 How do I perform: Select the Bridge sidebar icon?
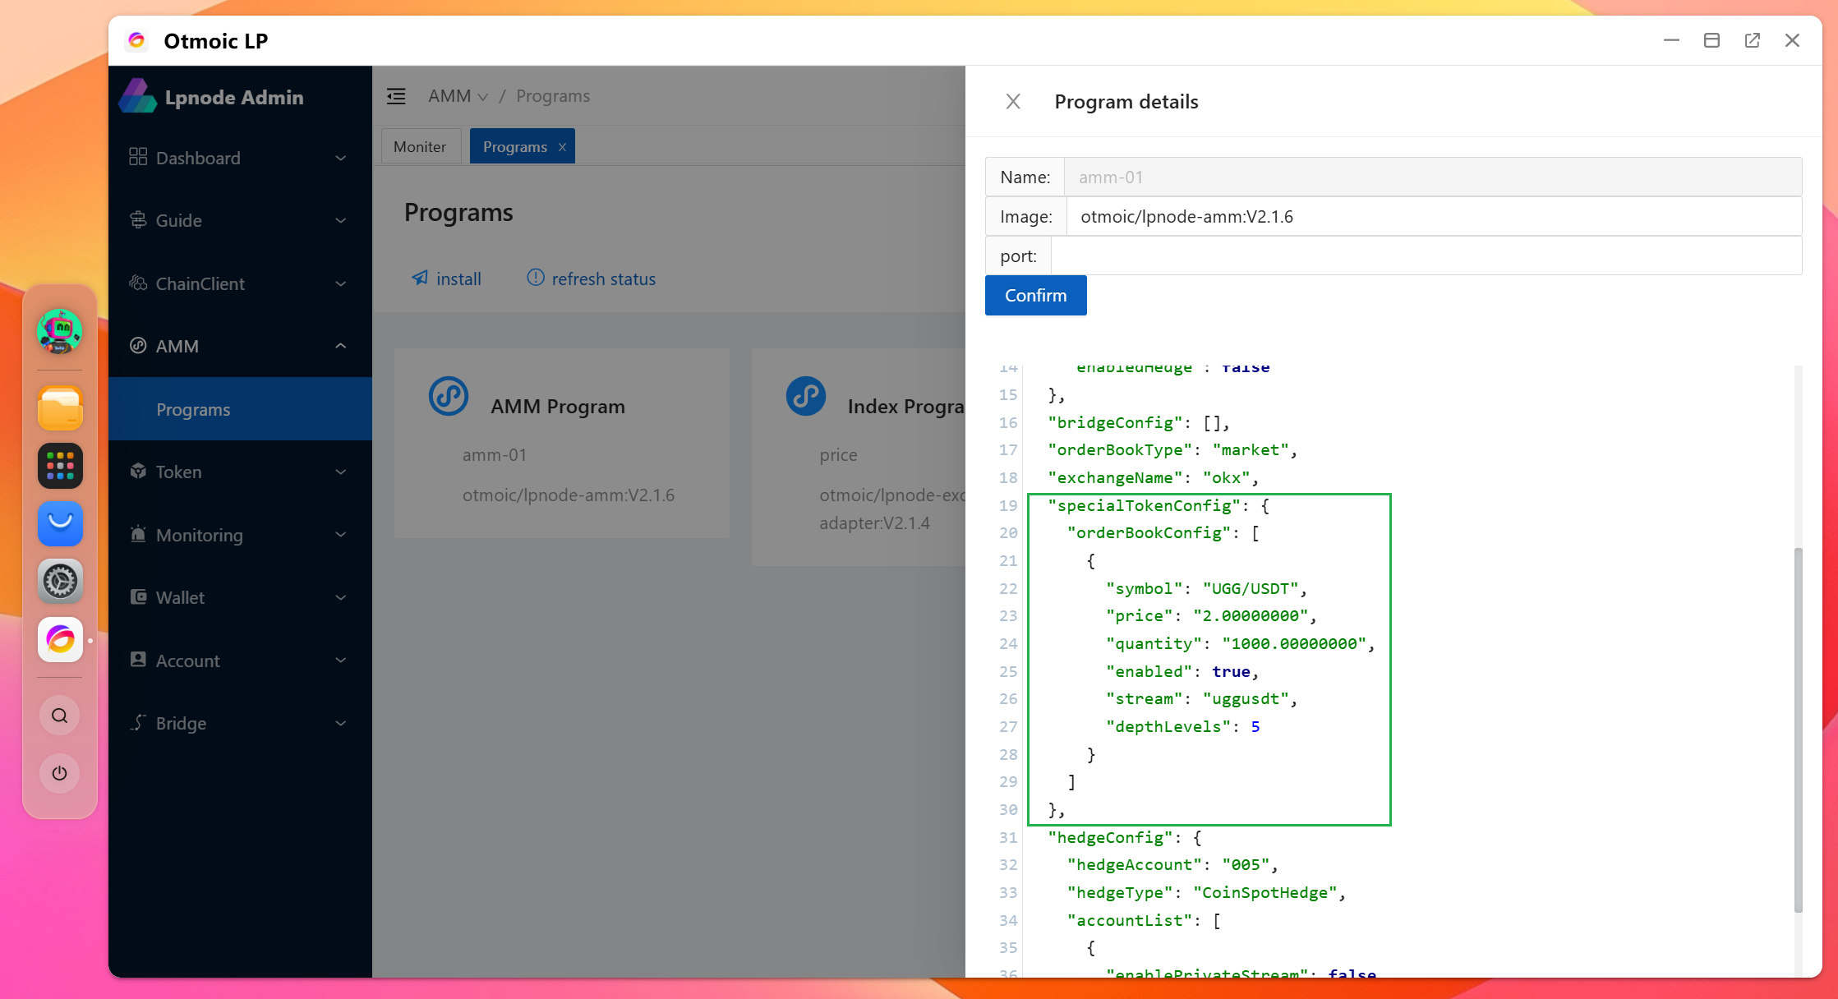pos(138,723)
